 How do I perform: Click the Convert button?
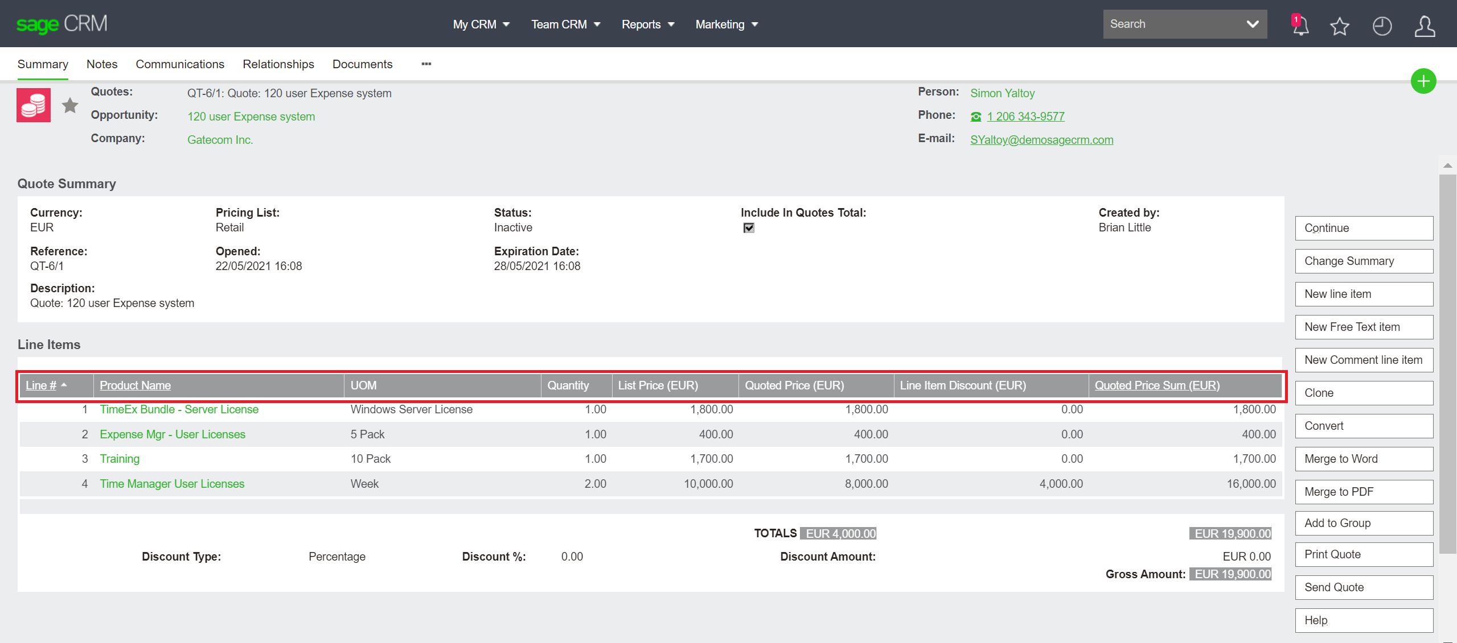click(x=1364, y=426)
